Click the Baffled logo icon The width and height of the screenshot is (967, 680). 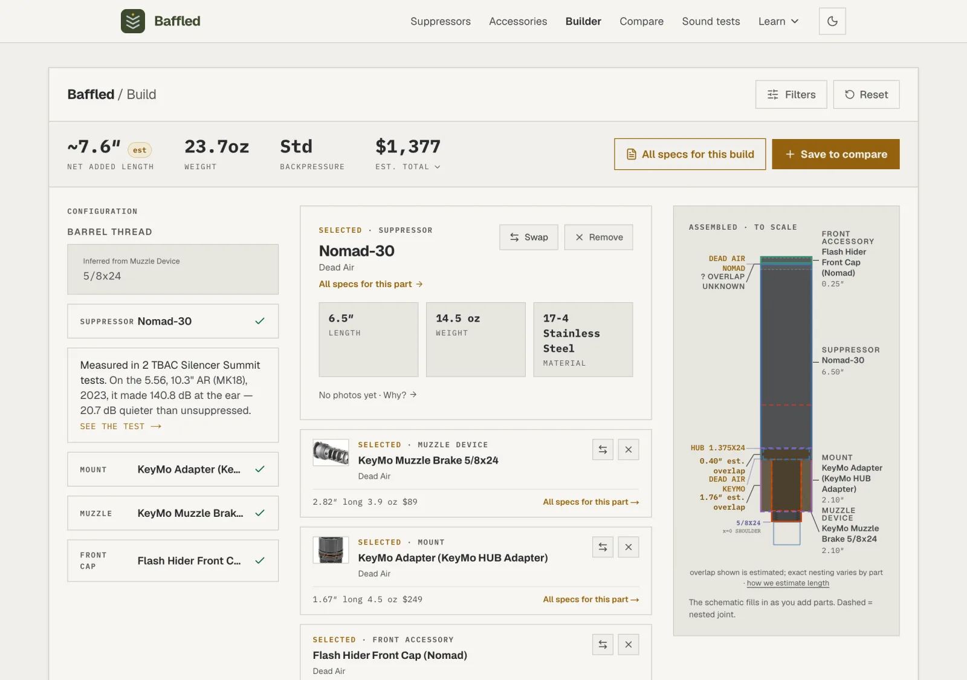pos(133,21)
